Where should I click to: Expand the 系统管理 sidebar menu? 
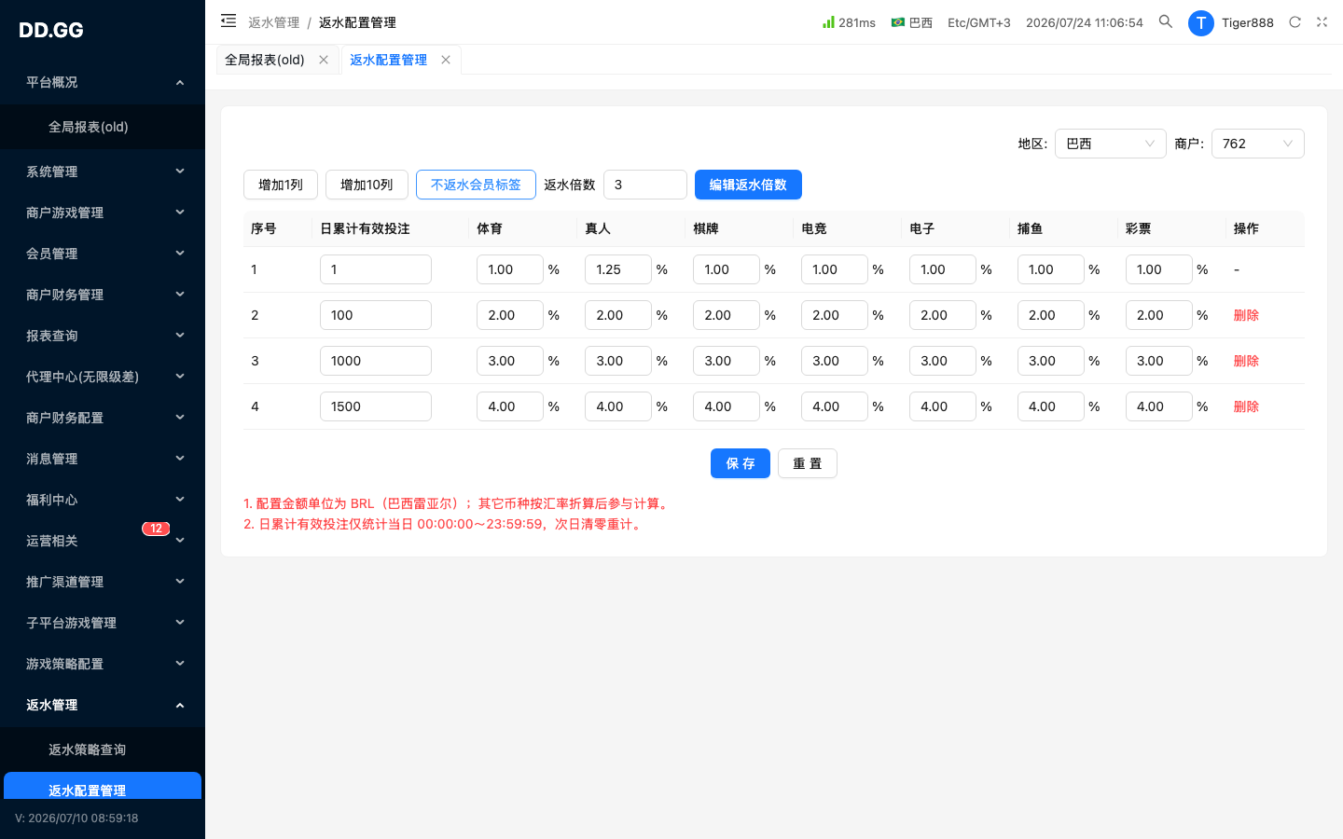(x=103, y=172)
